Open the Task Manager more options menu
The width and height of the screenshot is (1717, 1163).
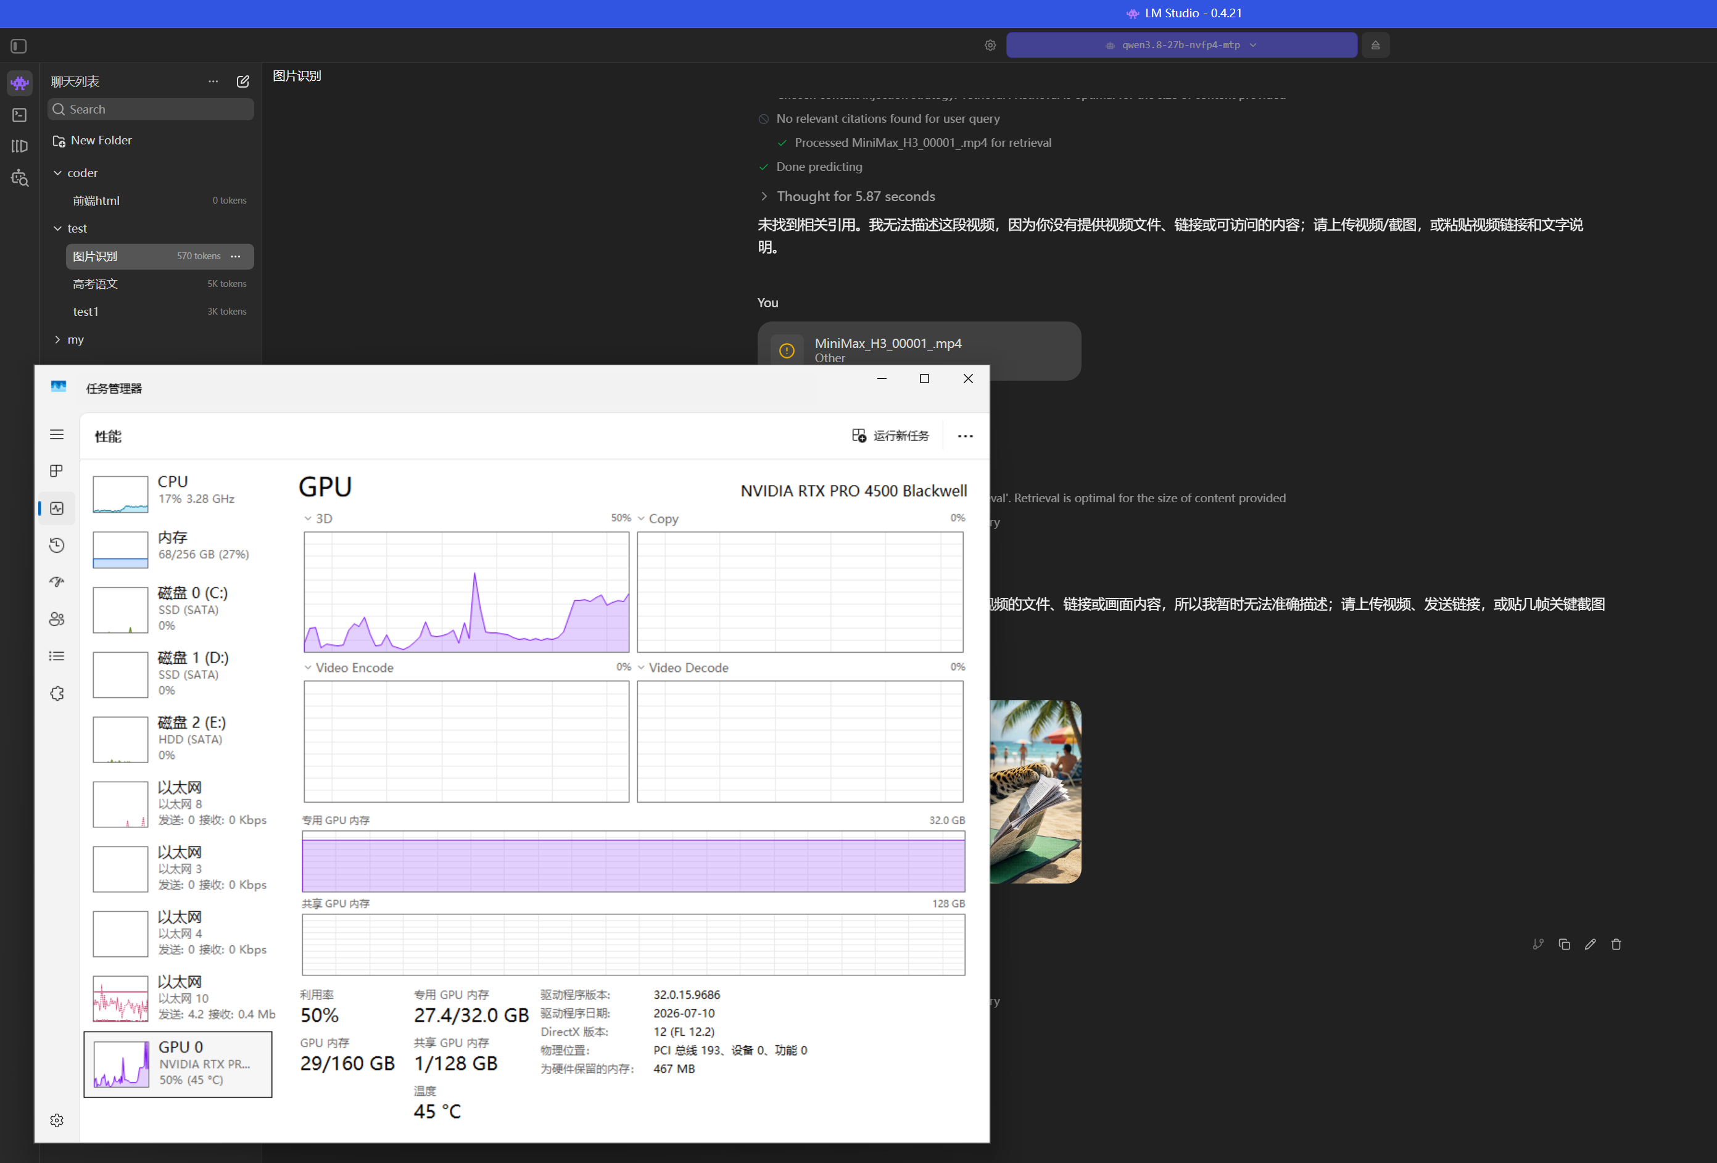coord(965,436)
